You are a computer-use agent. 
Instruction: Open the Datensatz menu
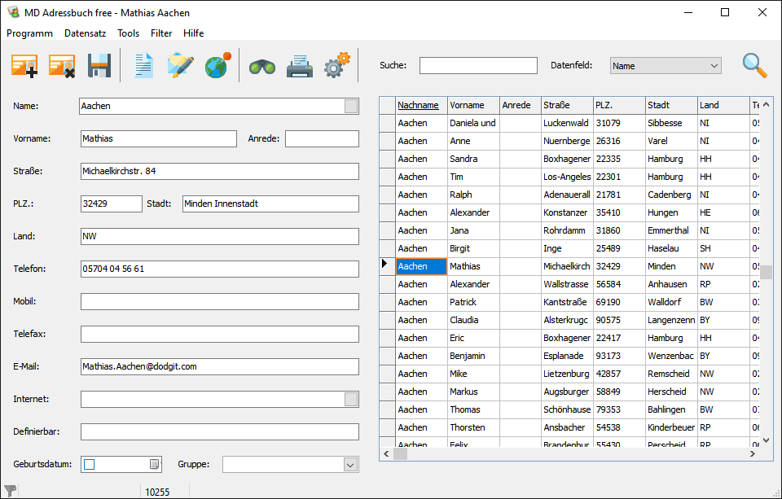coord(85,33)
